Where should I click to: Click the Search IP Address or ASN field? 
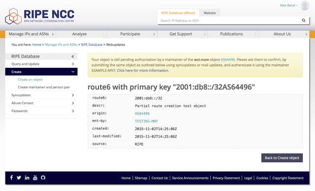pos(229,21)
